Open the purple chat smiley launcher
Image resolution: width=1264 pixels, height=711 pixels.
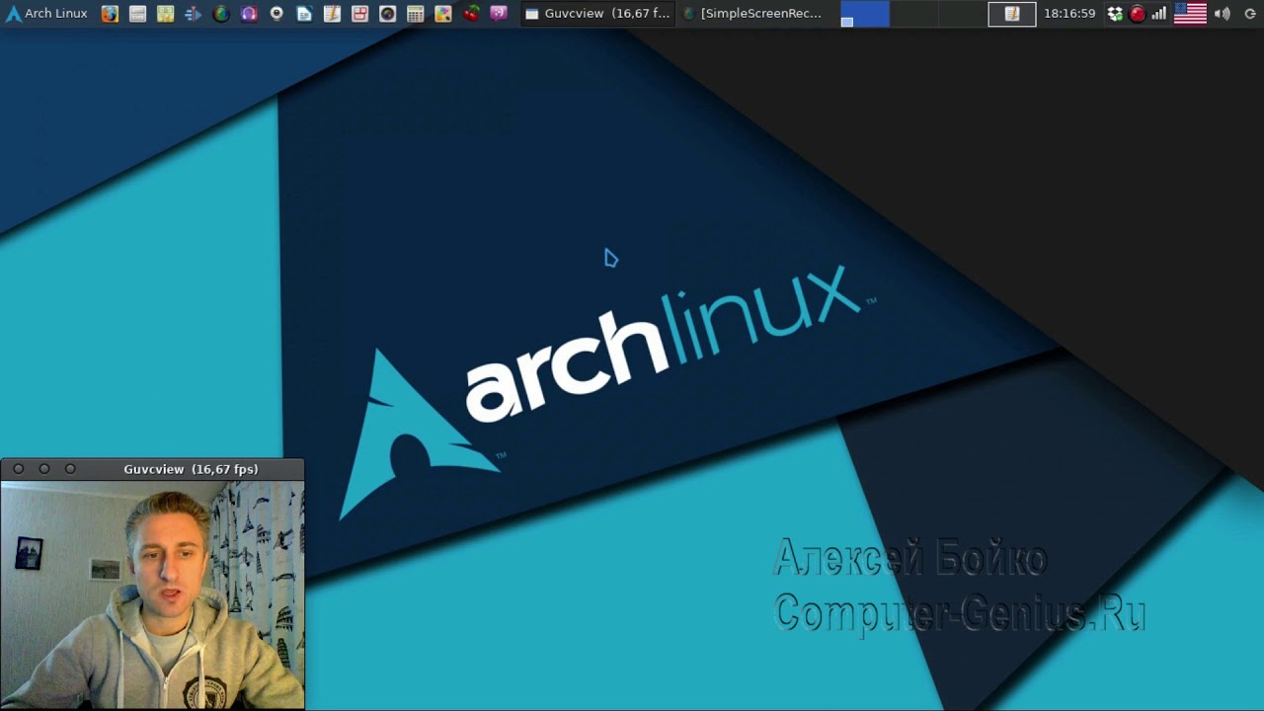[499, 14]
